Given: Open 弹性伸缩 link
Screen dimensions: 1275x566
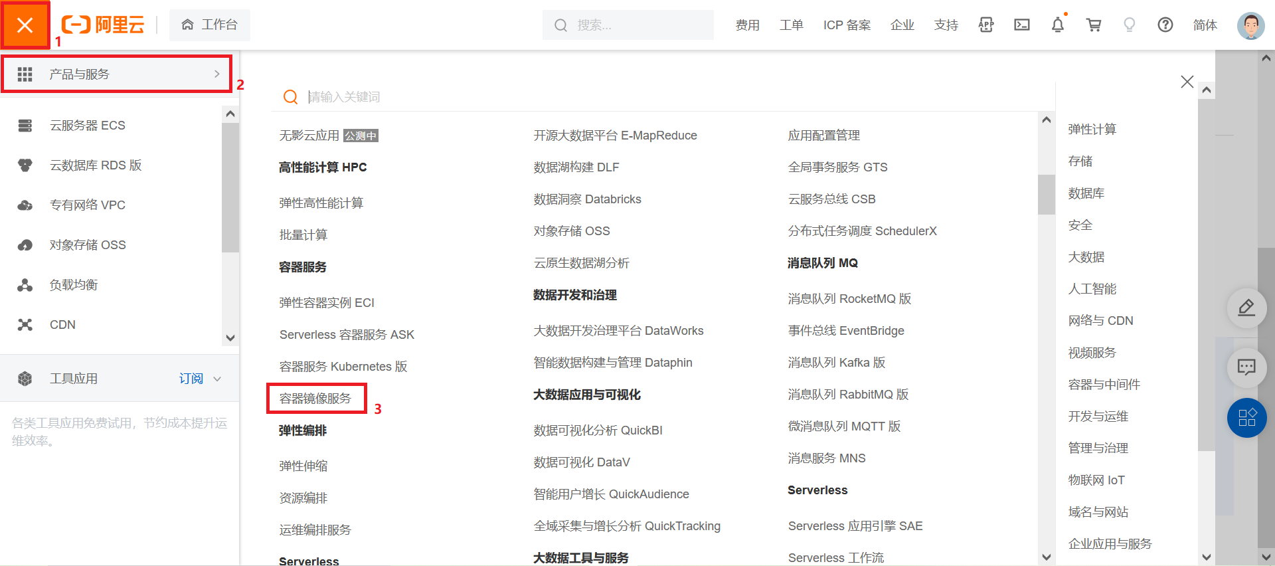Looking at the screenshot, I should [303, 466].
